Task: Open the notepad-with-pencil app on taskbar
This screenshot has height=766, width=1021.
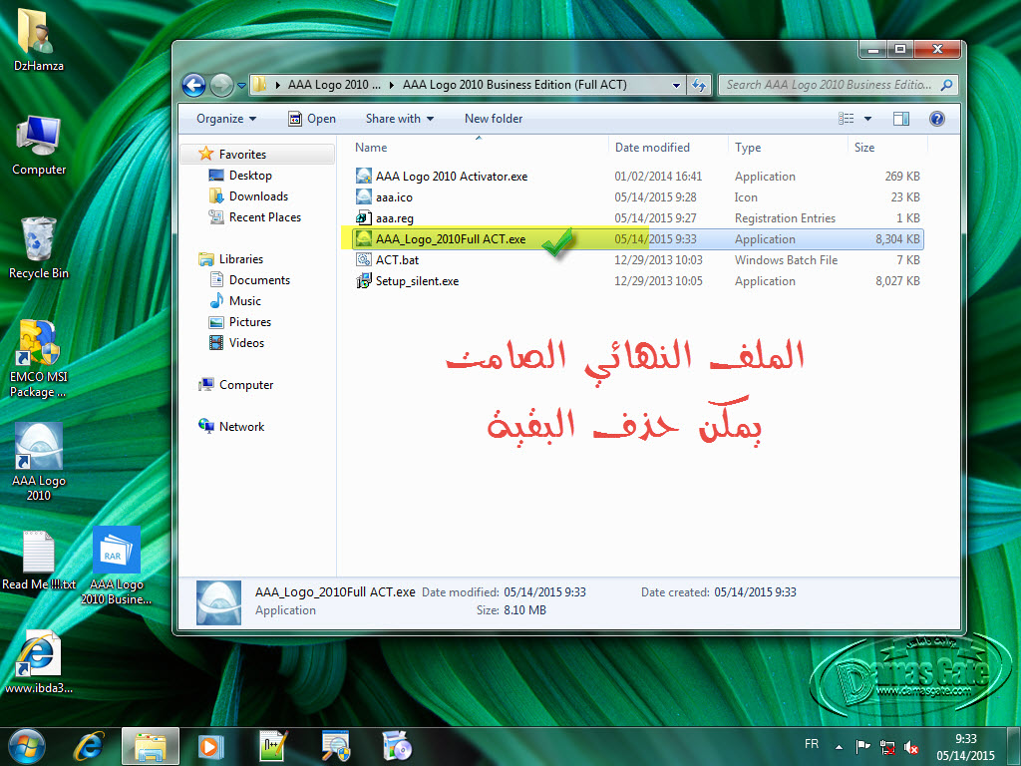Action: [273, 746]
